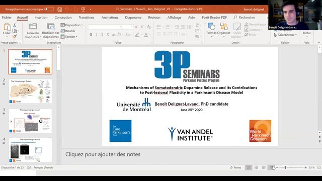Decrease list indent level

[x=177, y=27]
